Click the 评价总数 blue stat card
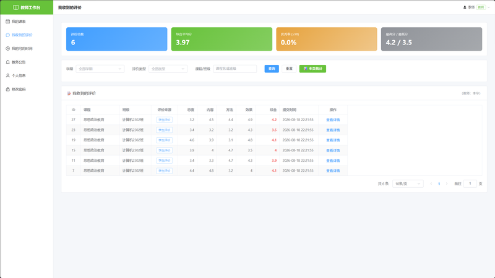The width and height of the screenshot is (495, 278). [116, 39]
